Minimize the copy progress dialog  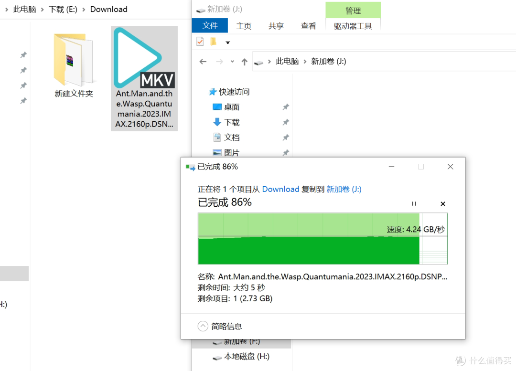(391, 167)
